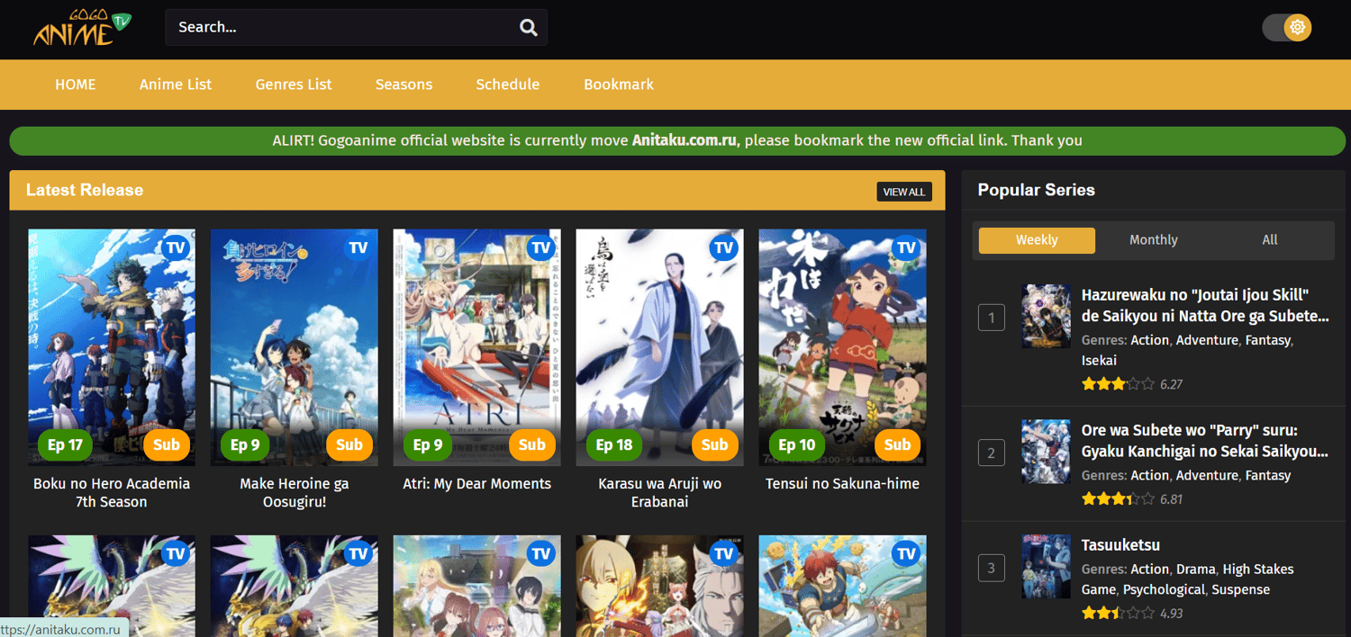
Task: Click the Tensui no Sakuna-hime title link
Action: [x=842, y=484]
